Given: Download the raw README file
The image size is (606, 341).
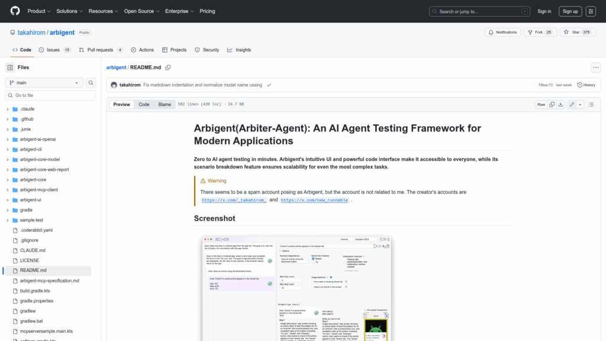Looking at the screenshot, I should pos(561,104).
